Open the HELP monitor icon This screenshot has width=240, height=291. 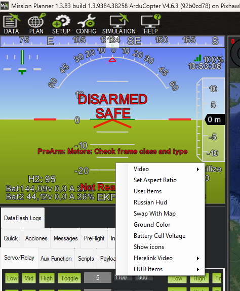[151, 24]
